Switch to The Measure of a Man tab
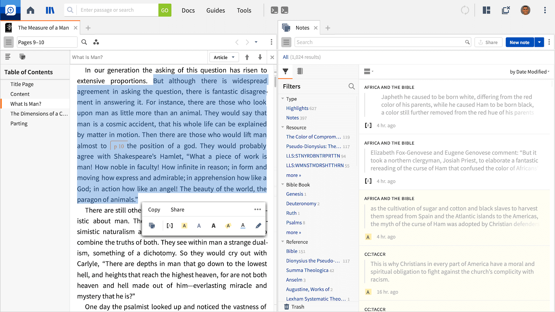Image resolution: width=555 pixels, height=312 pixels. (43, 28)
